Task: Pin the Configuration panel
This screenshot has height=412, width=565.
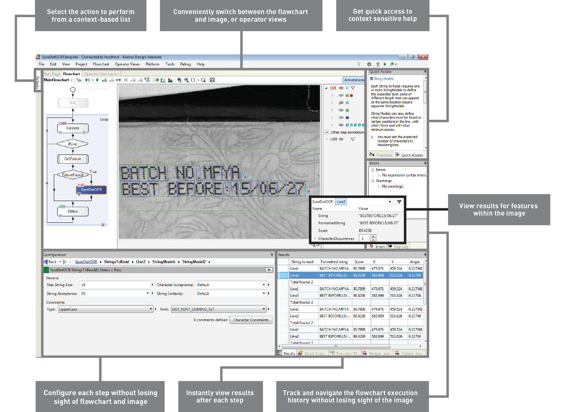Action: pos(272,254)
